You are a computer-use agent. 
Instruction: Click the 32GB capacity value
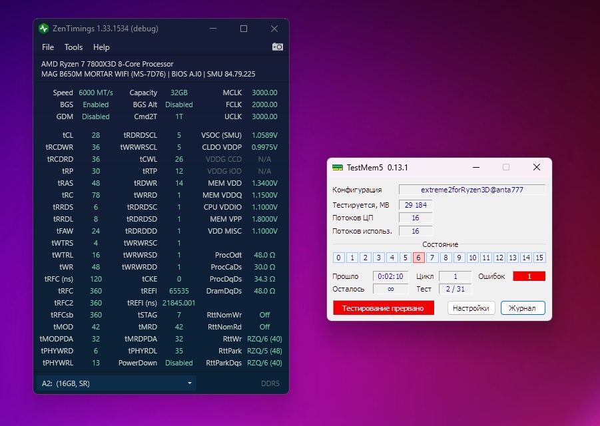click(x=178, y=93)
